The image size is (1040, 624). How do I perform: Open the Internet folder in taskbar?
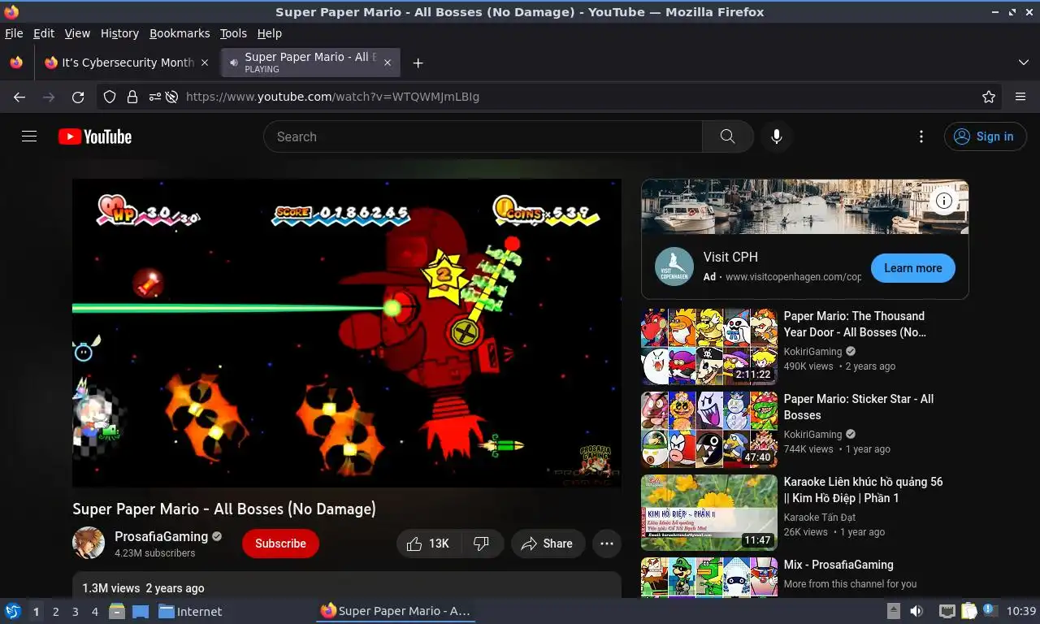coord(190,612)
